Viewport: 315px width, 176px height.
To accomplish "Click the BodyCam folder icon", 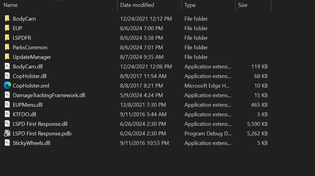I will click(7, 19).
